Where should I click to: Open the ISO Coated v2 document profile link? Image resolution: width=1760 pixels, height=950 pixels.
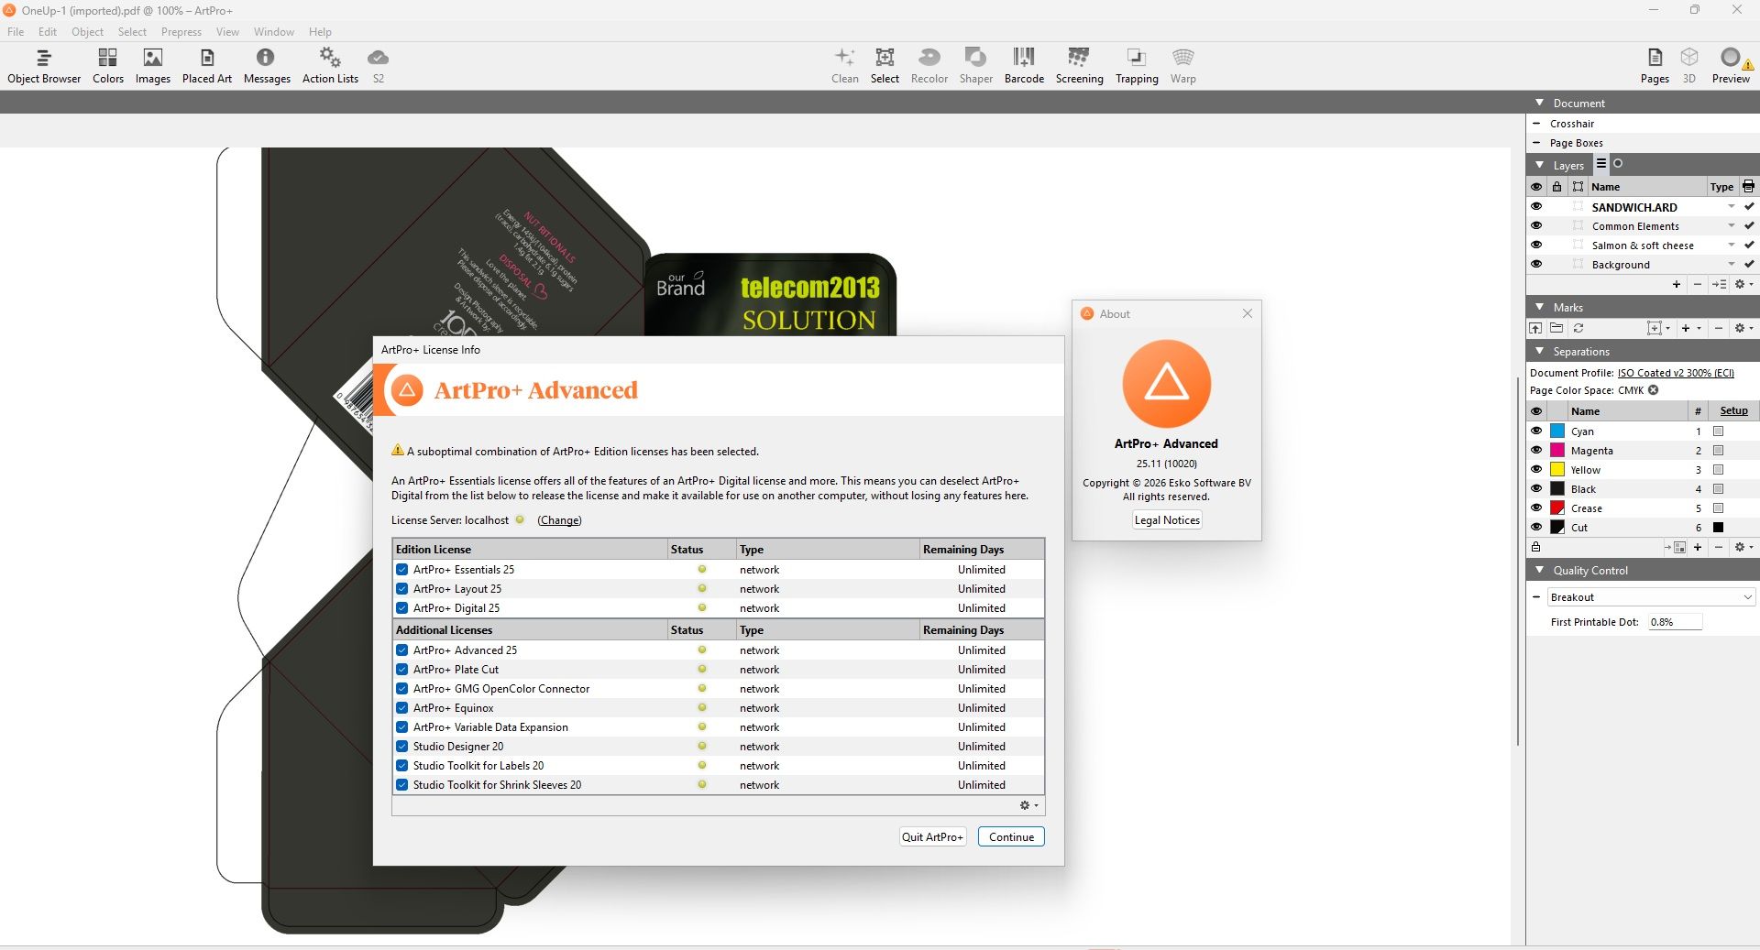(x=1676, y=373)
